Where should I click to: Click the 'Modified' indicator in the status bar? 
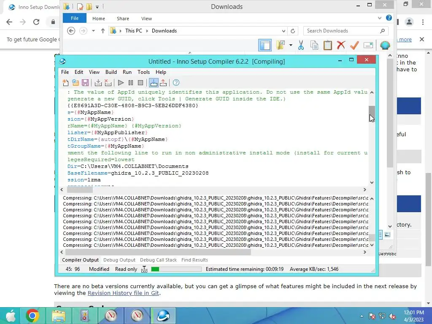coord(99,269)
